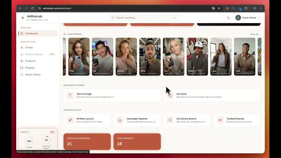Screen dimensions: 281x158
Task: Open Create in the Creative Hub
Action: coord(38,47)
